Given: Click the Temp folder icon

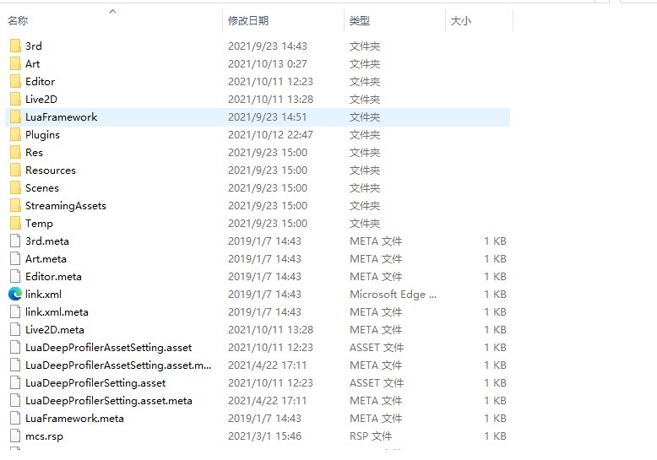Looking at the screenshot, I should point(15,224).
